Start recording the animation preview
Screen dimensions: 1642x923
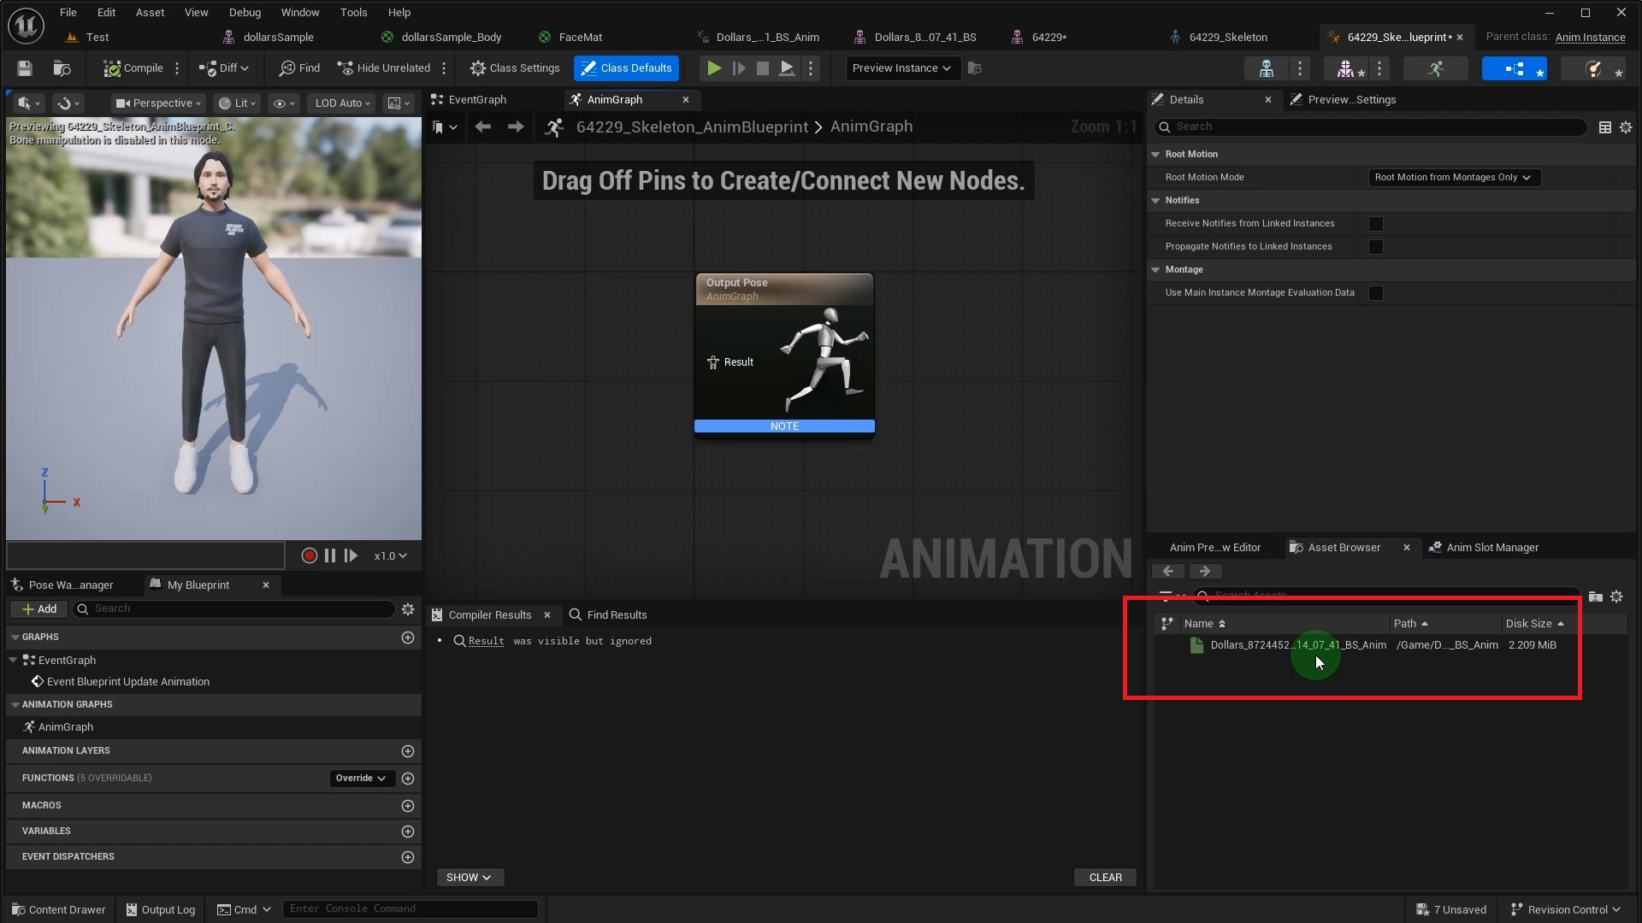click(309, 556)
